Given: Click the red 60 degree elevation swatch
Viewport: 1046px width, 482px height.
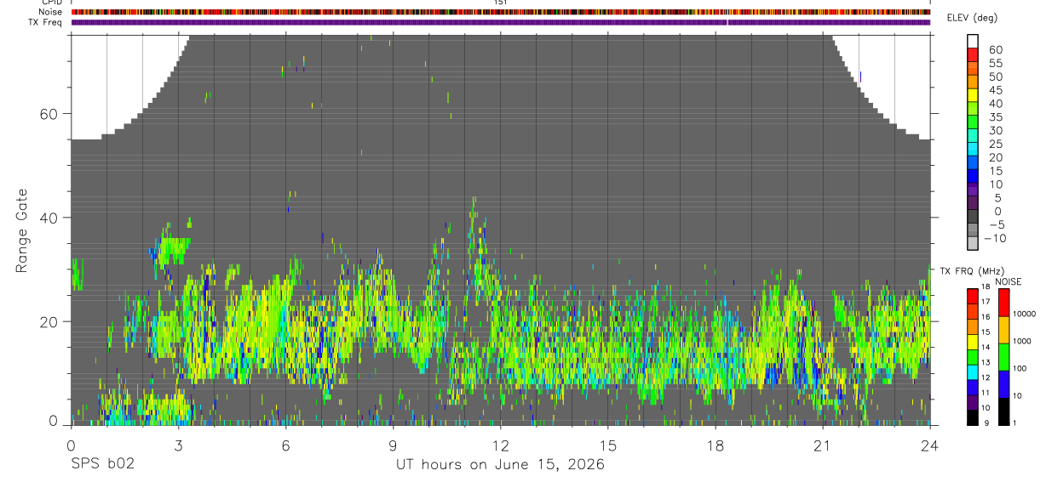Looking at the screenshot, I should tap(972, 54).
